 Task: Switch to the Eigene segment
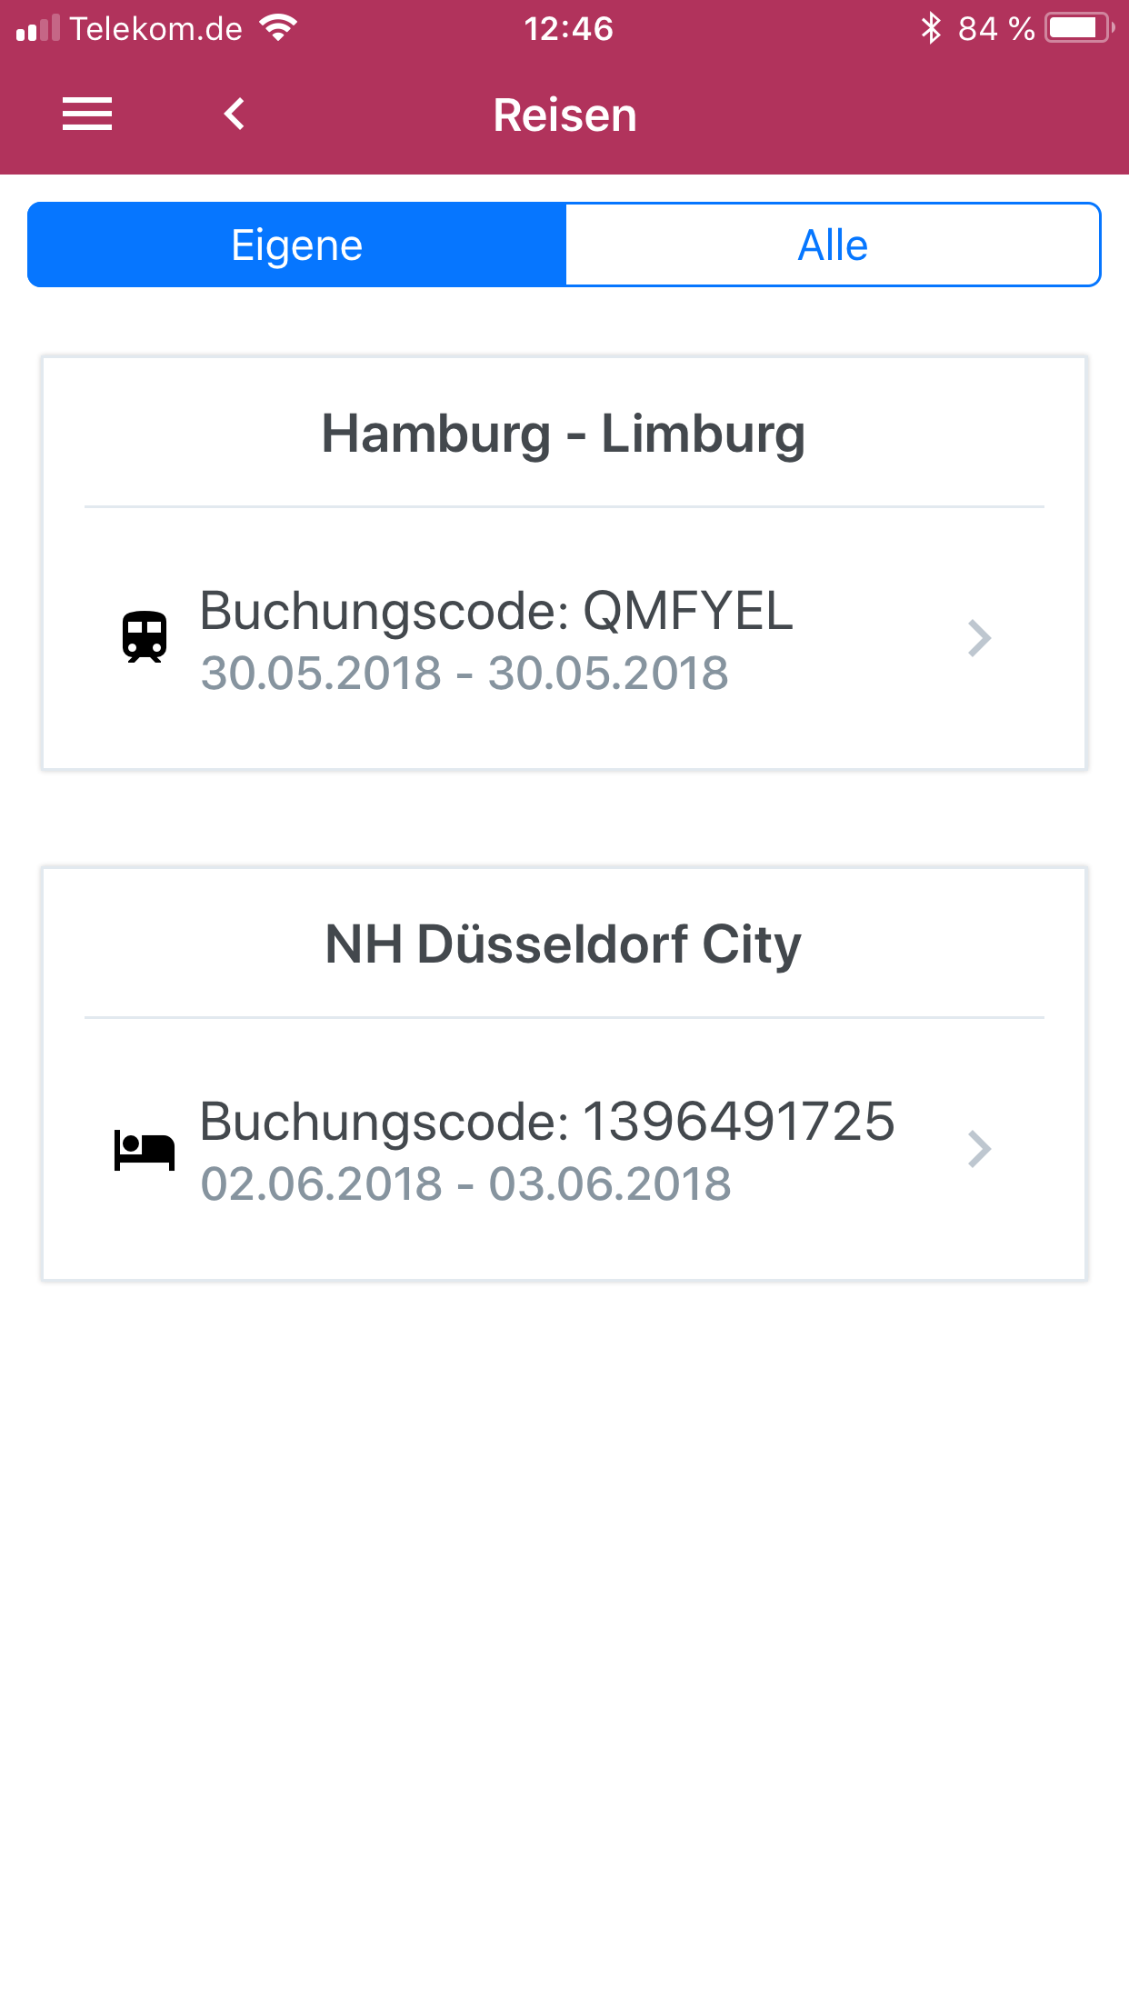(296, 245)
